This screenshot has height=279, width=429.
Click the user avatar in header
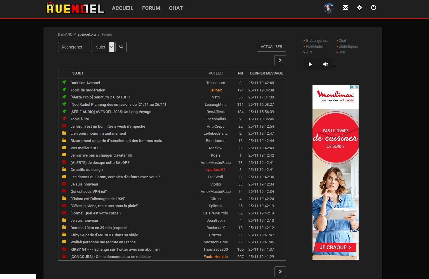click(329, 8)
